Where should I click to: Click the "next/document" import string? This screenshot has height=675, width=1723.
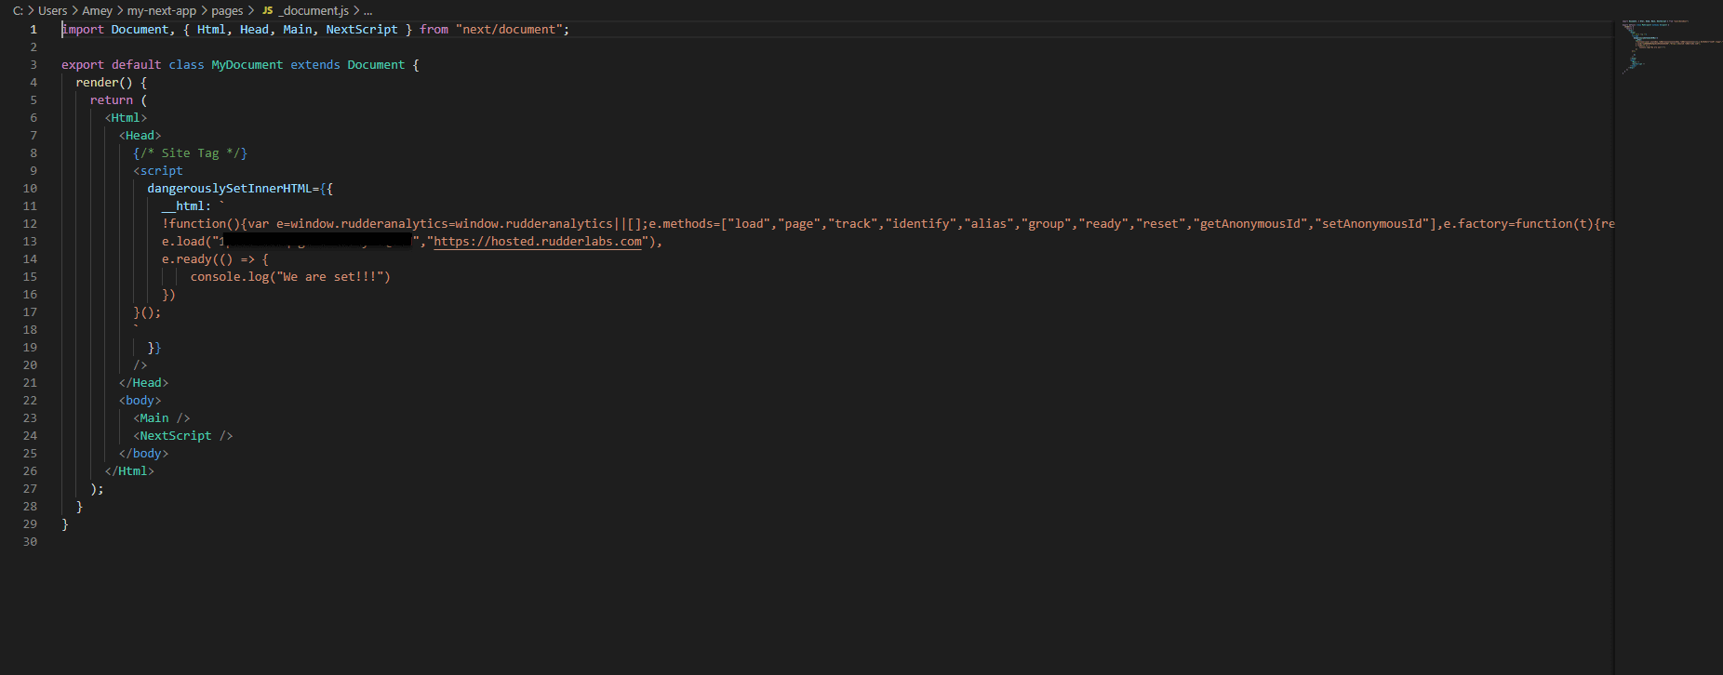click(x=509, y=30)
